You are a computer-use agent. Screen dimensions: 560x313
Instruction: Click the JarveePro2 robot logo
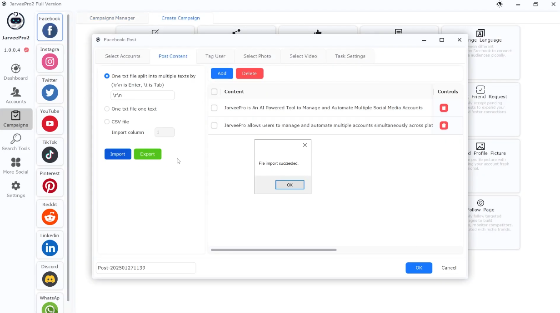click(x=16, y=21)
